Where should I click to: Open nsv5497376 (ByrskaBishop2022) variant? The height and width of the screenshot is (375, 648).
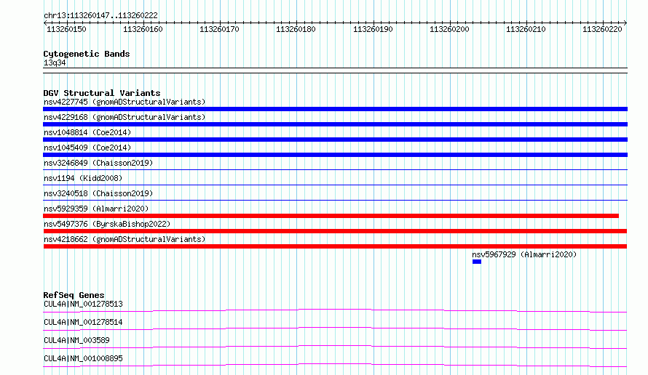coord(107,224)
